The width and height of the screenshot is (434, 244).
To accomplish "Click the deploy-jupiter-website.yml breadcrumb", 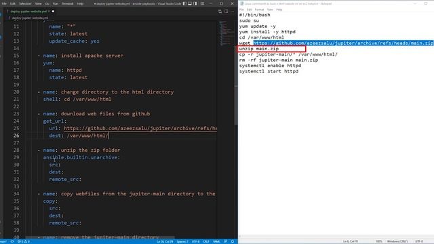I will 30,18.
